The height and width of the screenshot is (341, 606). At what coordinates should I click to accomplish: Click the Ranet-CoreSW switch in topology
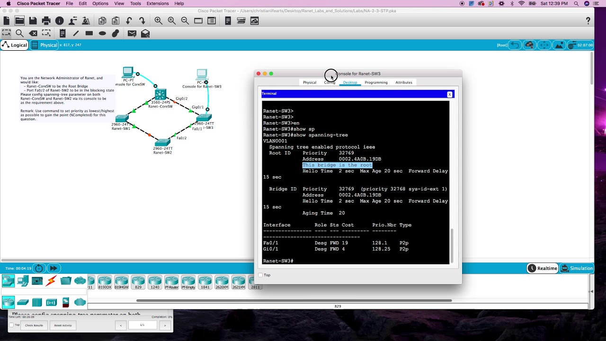coord(160,95)
